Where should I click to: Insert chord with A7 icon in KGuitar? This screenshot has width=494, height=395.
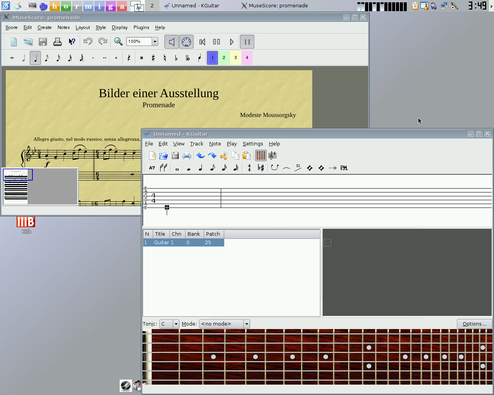tap(152, 168)
